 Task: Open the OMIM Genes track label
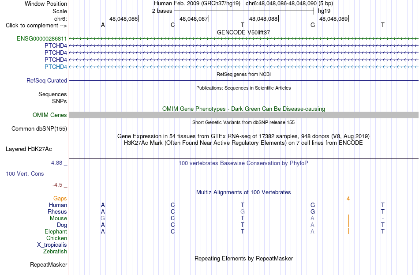click(x=50, y=115)
